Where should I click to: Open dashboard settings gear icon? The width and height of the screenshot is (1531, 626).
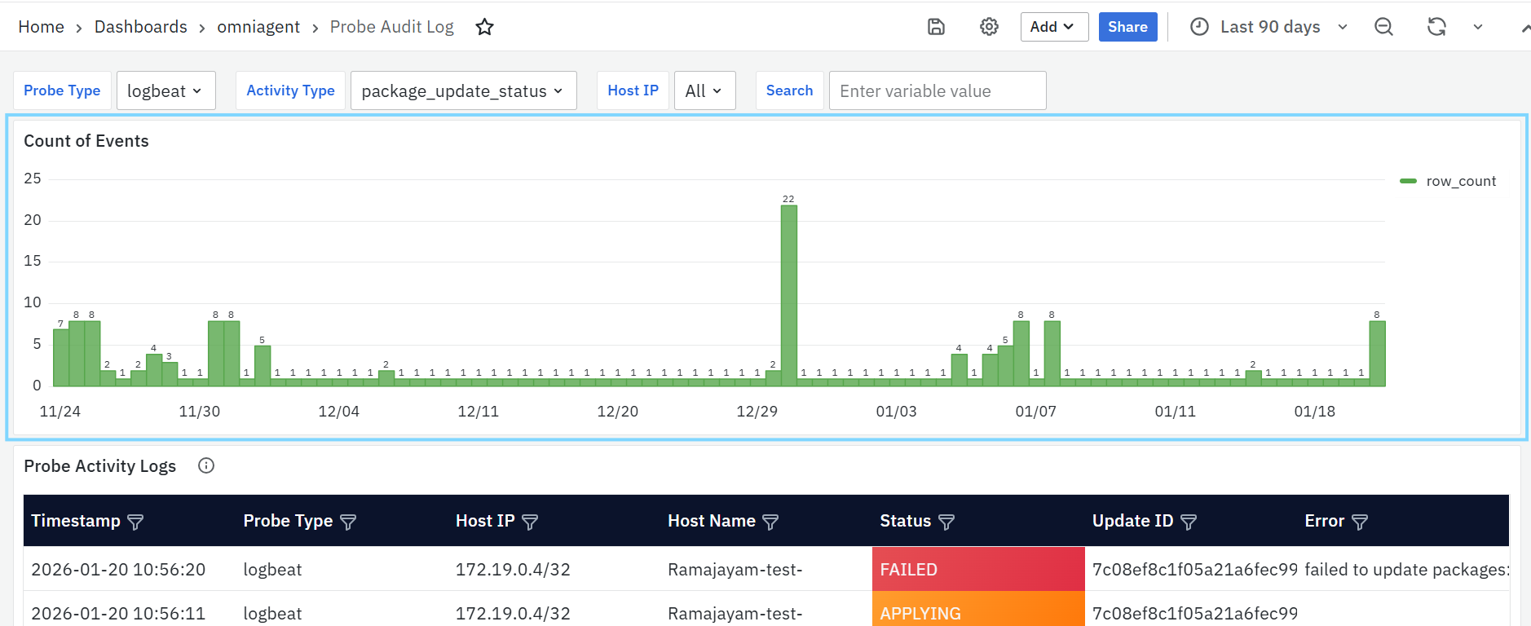989,27
